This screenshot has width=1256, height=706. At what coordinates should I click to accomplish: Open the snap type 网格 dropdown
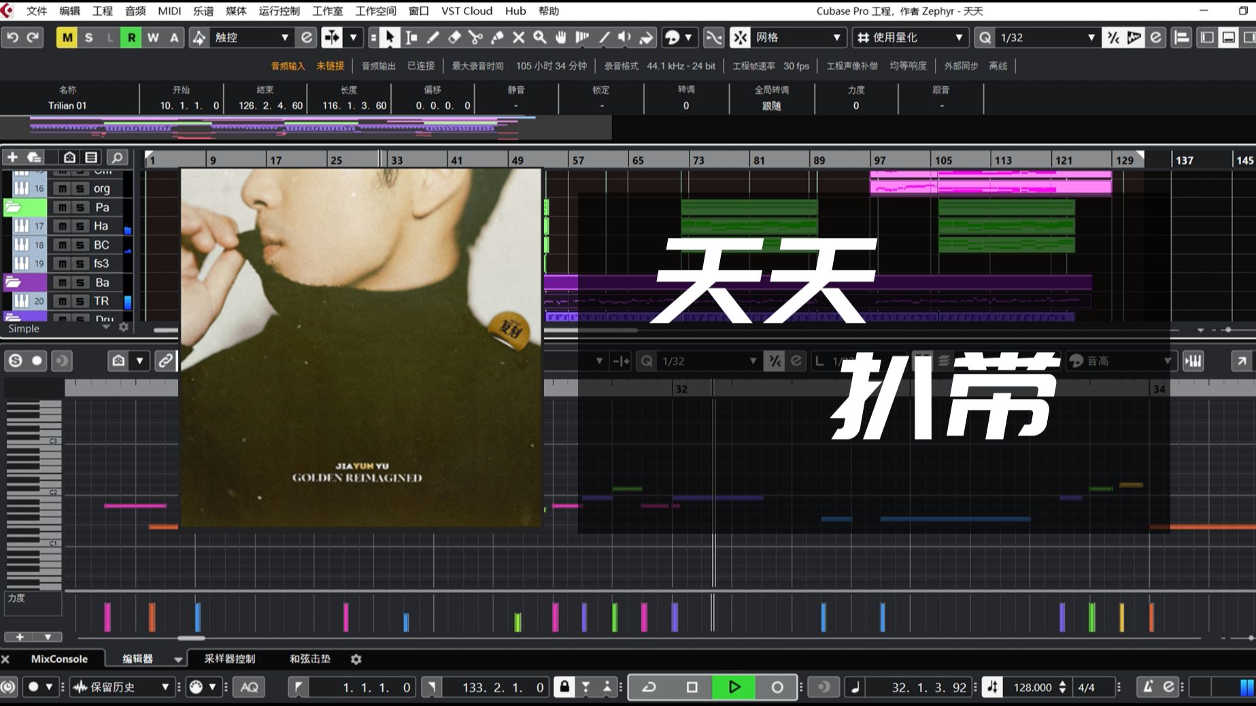(798, 37)
